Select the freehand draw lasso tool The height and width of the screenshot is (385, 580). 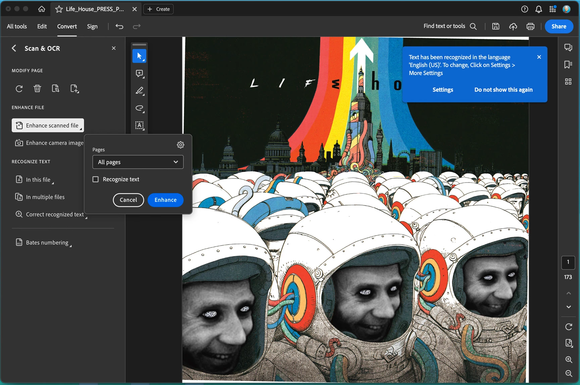pyautogui.click(x=139, y=108)
